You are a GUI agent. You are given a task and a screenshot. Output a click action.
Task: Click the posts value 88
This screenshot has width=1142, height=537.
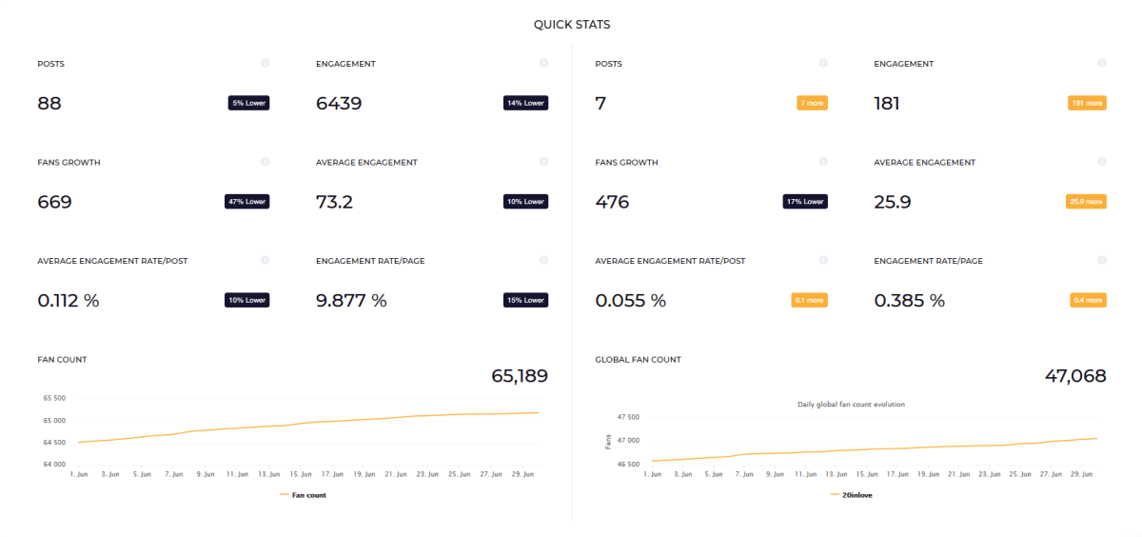click(49, 103)
